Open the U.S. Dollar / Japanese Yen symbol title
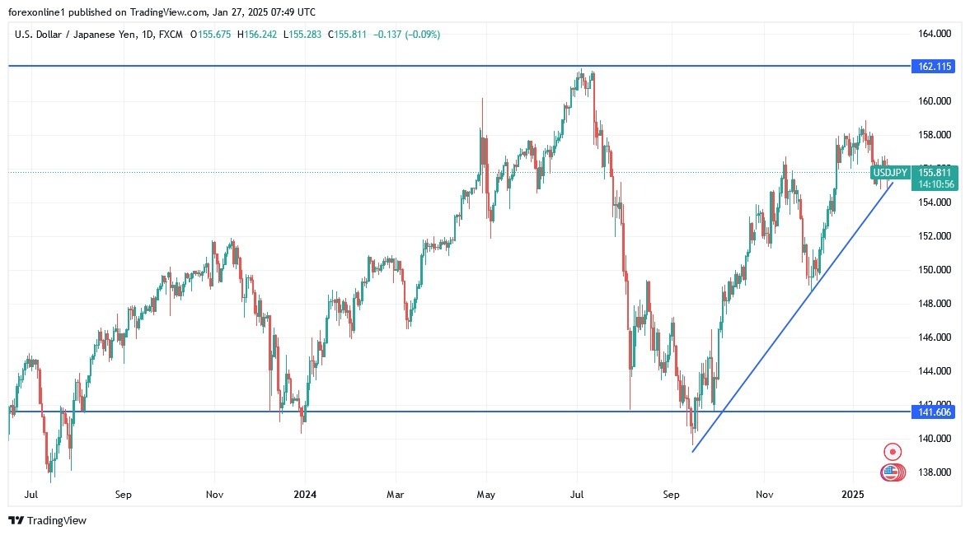The height and width of the screenshot is (535, 970). tap(77, 35)
